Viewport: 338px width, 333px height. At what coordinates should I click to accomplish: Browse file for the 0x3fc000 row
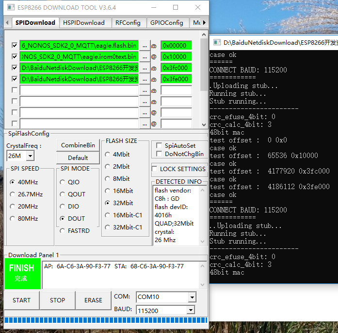[x=145, y=68]
